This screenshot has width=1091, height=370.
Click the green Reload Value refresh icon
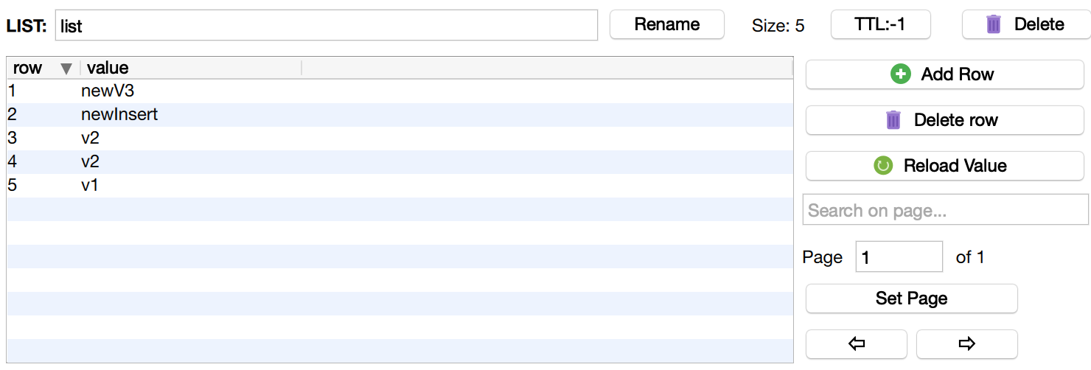[x=883, y=166]
